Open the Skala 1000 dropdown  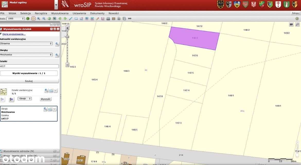point(15,19)
